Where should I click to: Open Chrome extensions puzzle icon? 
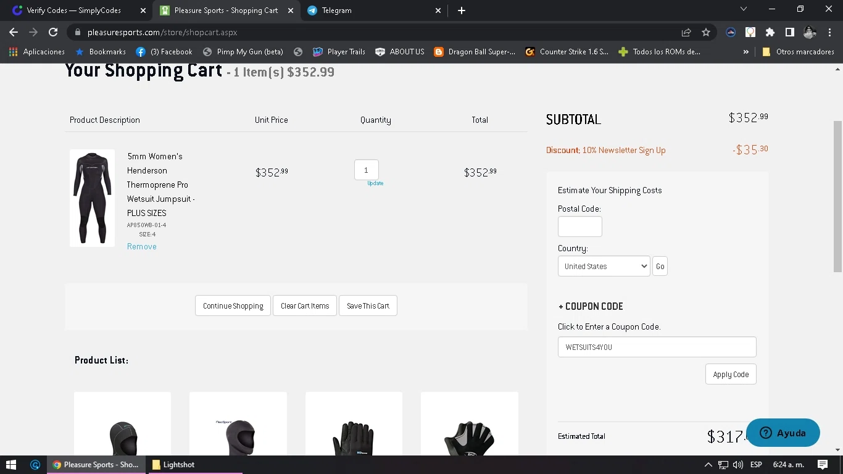(x=770, y=32)
